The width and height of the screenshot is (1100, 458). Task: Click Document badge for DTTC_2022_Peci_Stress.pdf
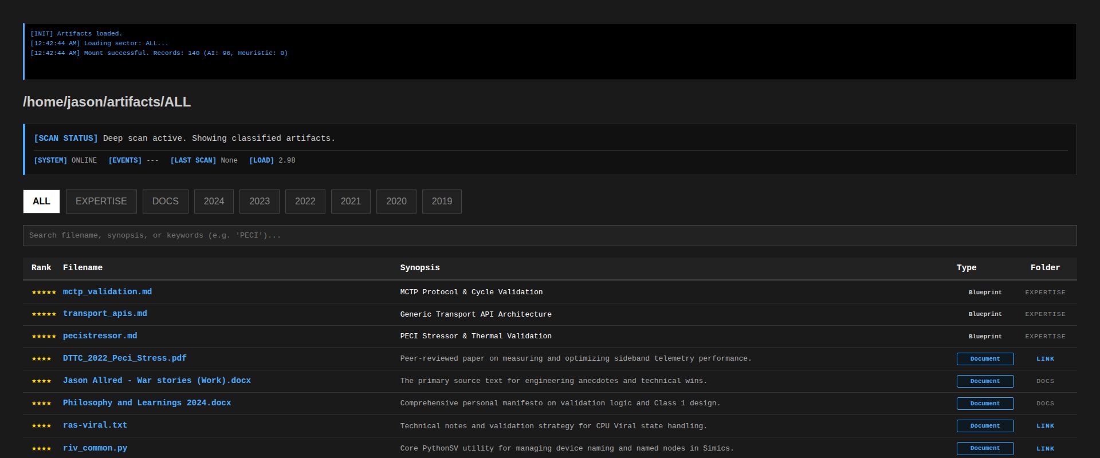[984, 359]
